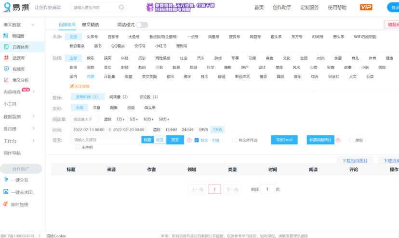This screenshot has width=399, height=238.
Task: Click the 一键去水印 icon
Action: (6, 192)
